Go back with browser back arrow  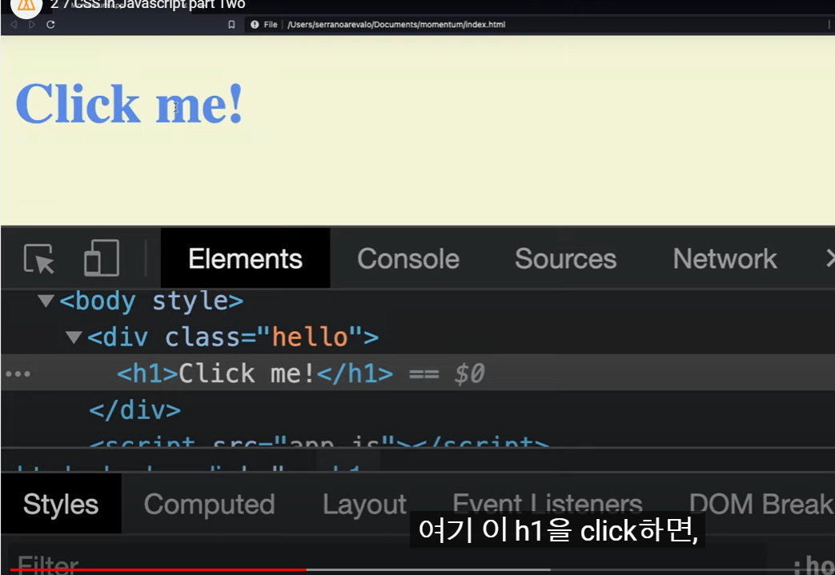[x=14, y=25]
